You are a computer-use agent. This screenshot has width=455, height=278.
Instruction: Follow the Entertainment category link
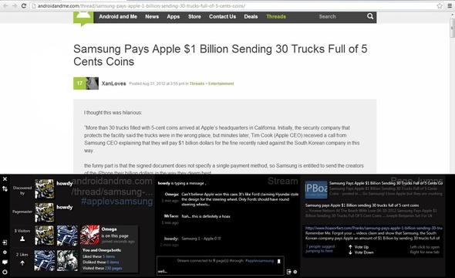click(221, 83)
